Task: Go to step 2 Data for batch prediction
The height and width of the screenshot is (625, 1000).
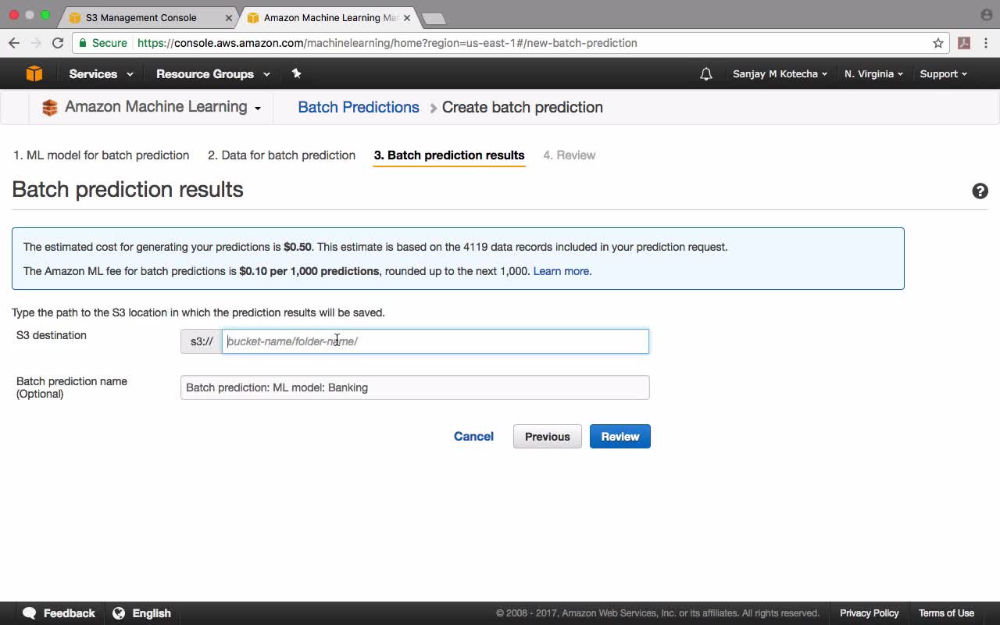Action: click(281, 155)
